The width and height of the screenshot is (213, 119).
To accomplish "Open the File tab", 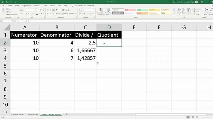I will (x=3, y=6).
